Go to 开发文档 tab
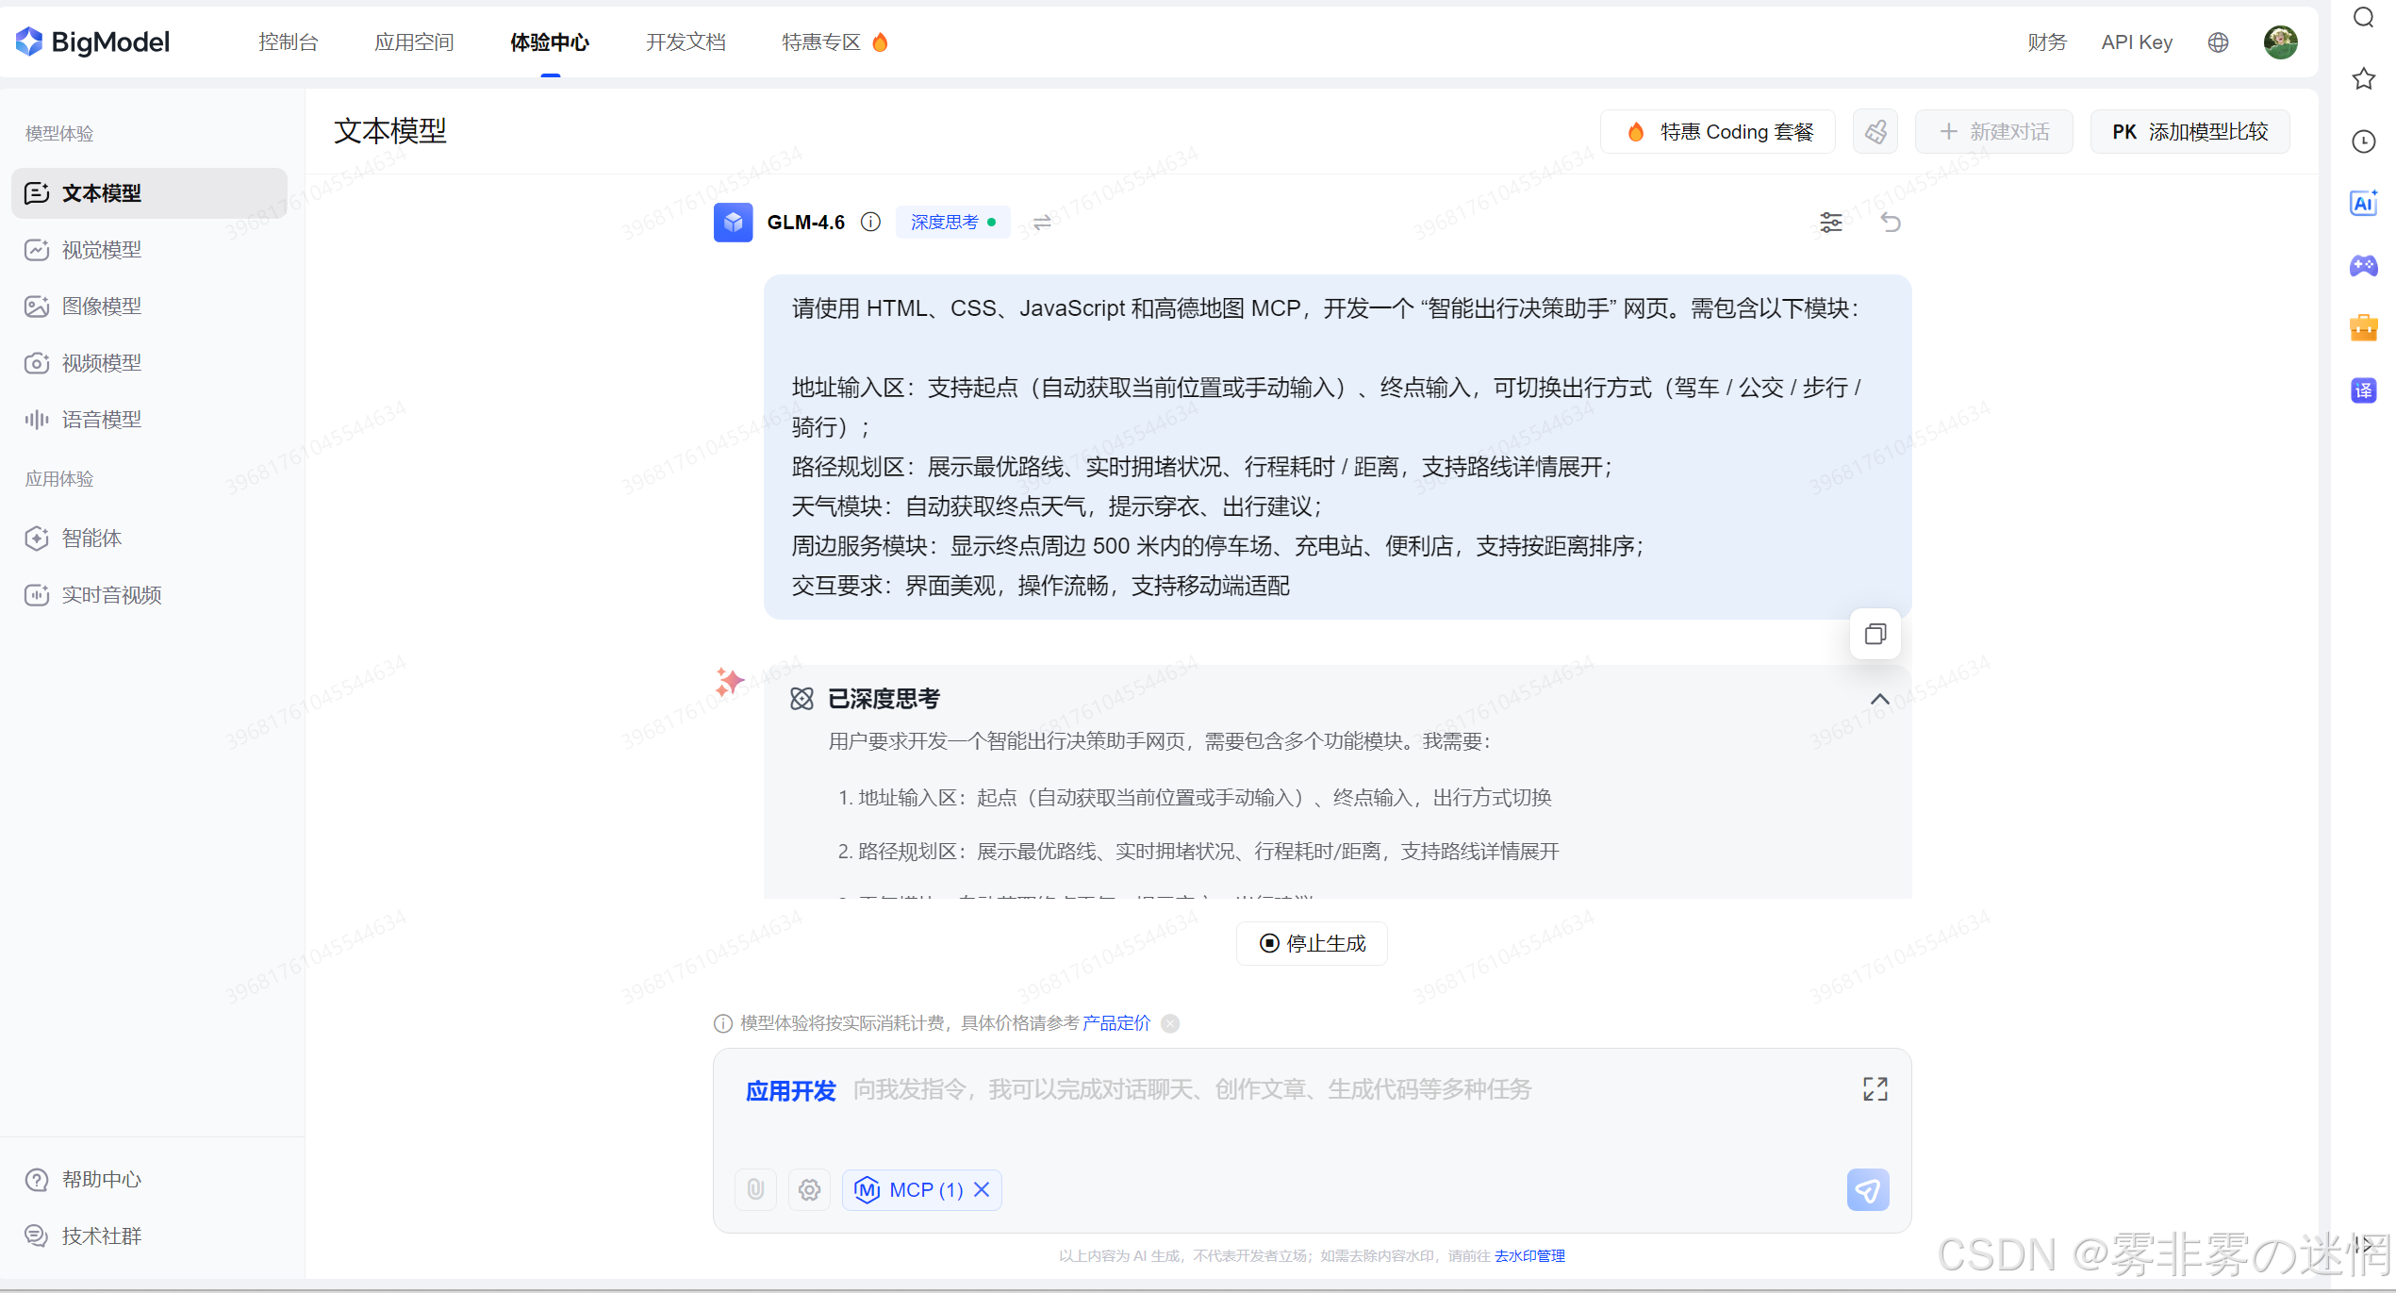This screenshot has width=2396, height=1293. 686,42
